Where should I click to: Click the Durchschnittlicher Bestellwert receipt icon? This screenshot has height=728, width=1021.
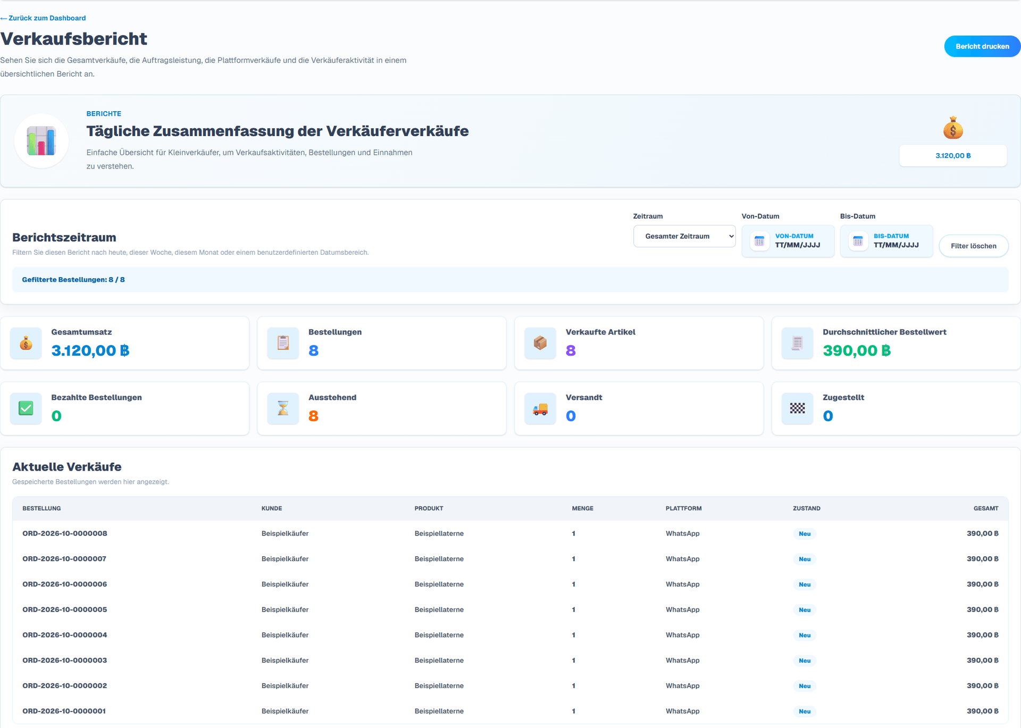pyautogui.click(x=797, y=344)
